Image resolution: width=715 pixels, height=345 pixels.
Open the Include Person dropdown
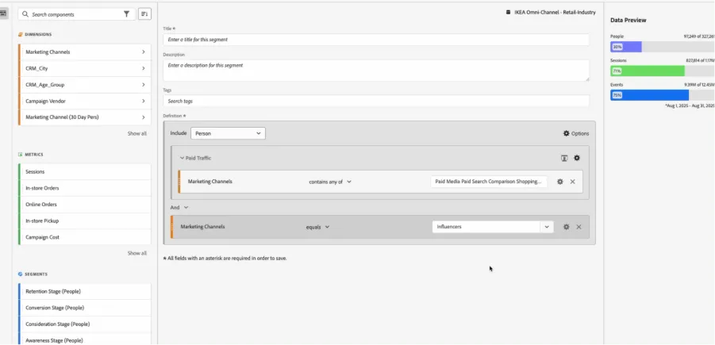pyautogui.click(x=228, y=133)
